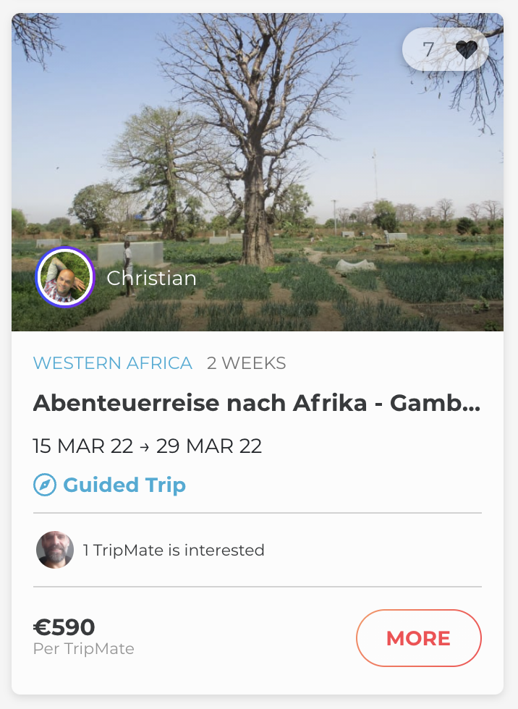Click the heart icon to like the trip
518x709 pixels.
coord(467,50)
